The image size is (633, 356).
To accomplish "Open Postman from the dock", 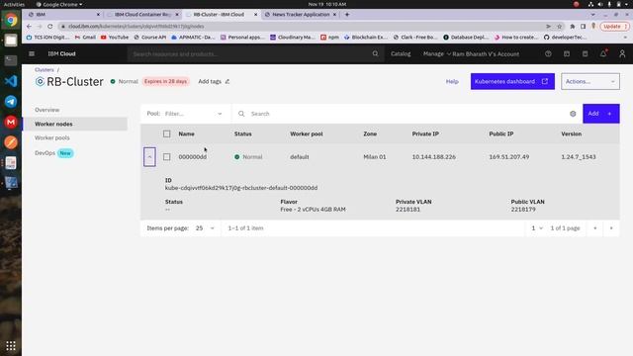I will [11, 142].
